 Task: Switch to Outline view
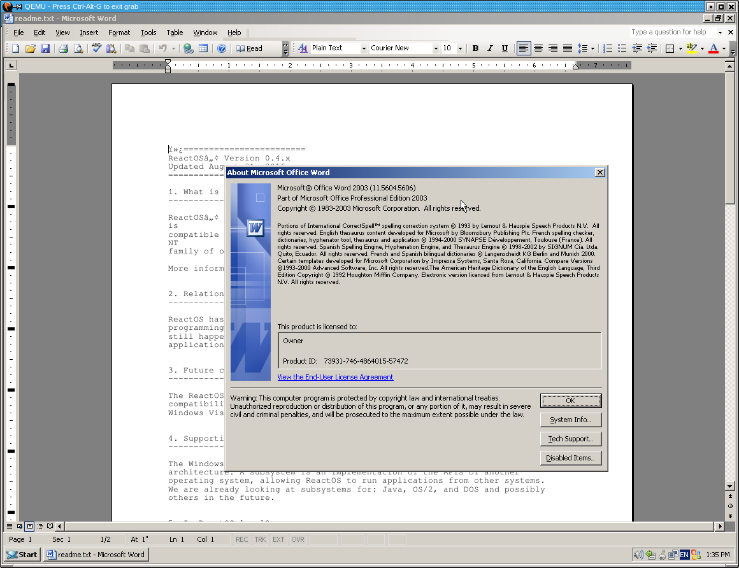click(39, 526)
